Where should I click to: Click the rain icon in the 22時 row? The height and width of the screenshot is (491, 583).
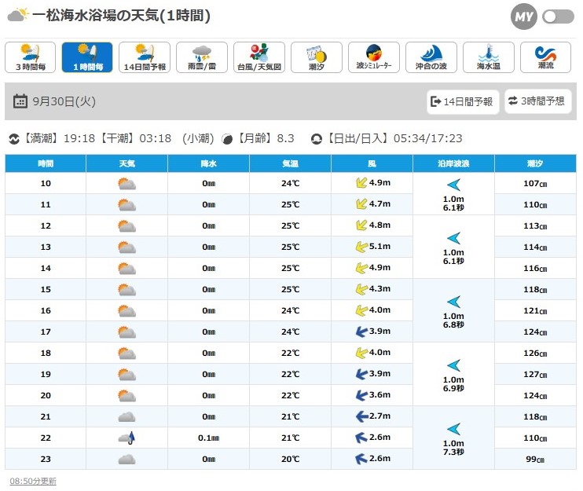click(126, 438)
